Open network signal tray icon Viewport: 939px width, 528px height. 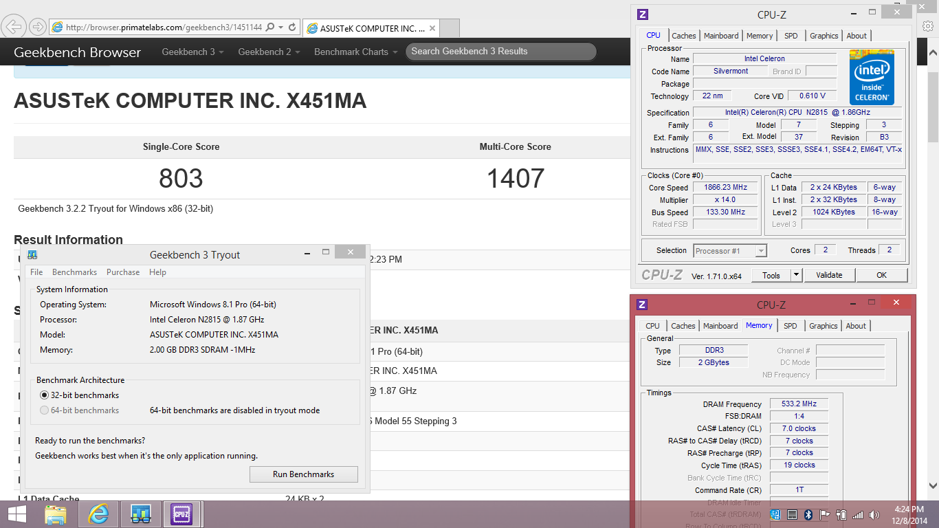(857, 514)
